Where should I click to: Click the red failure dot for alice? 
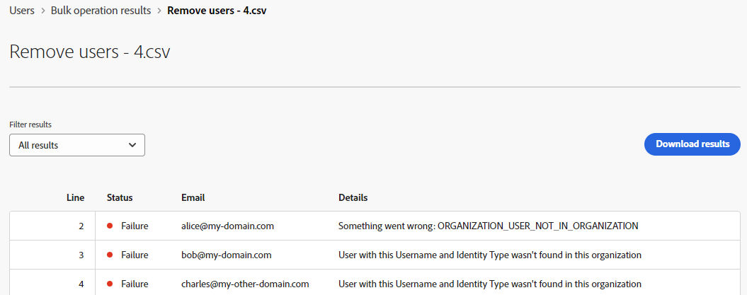click(110, 226)
